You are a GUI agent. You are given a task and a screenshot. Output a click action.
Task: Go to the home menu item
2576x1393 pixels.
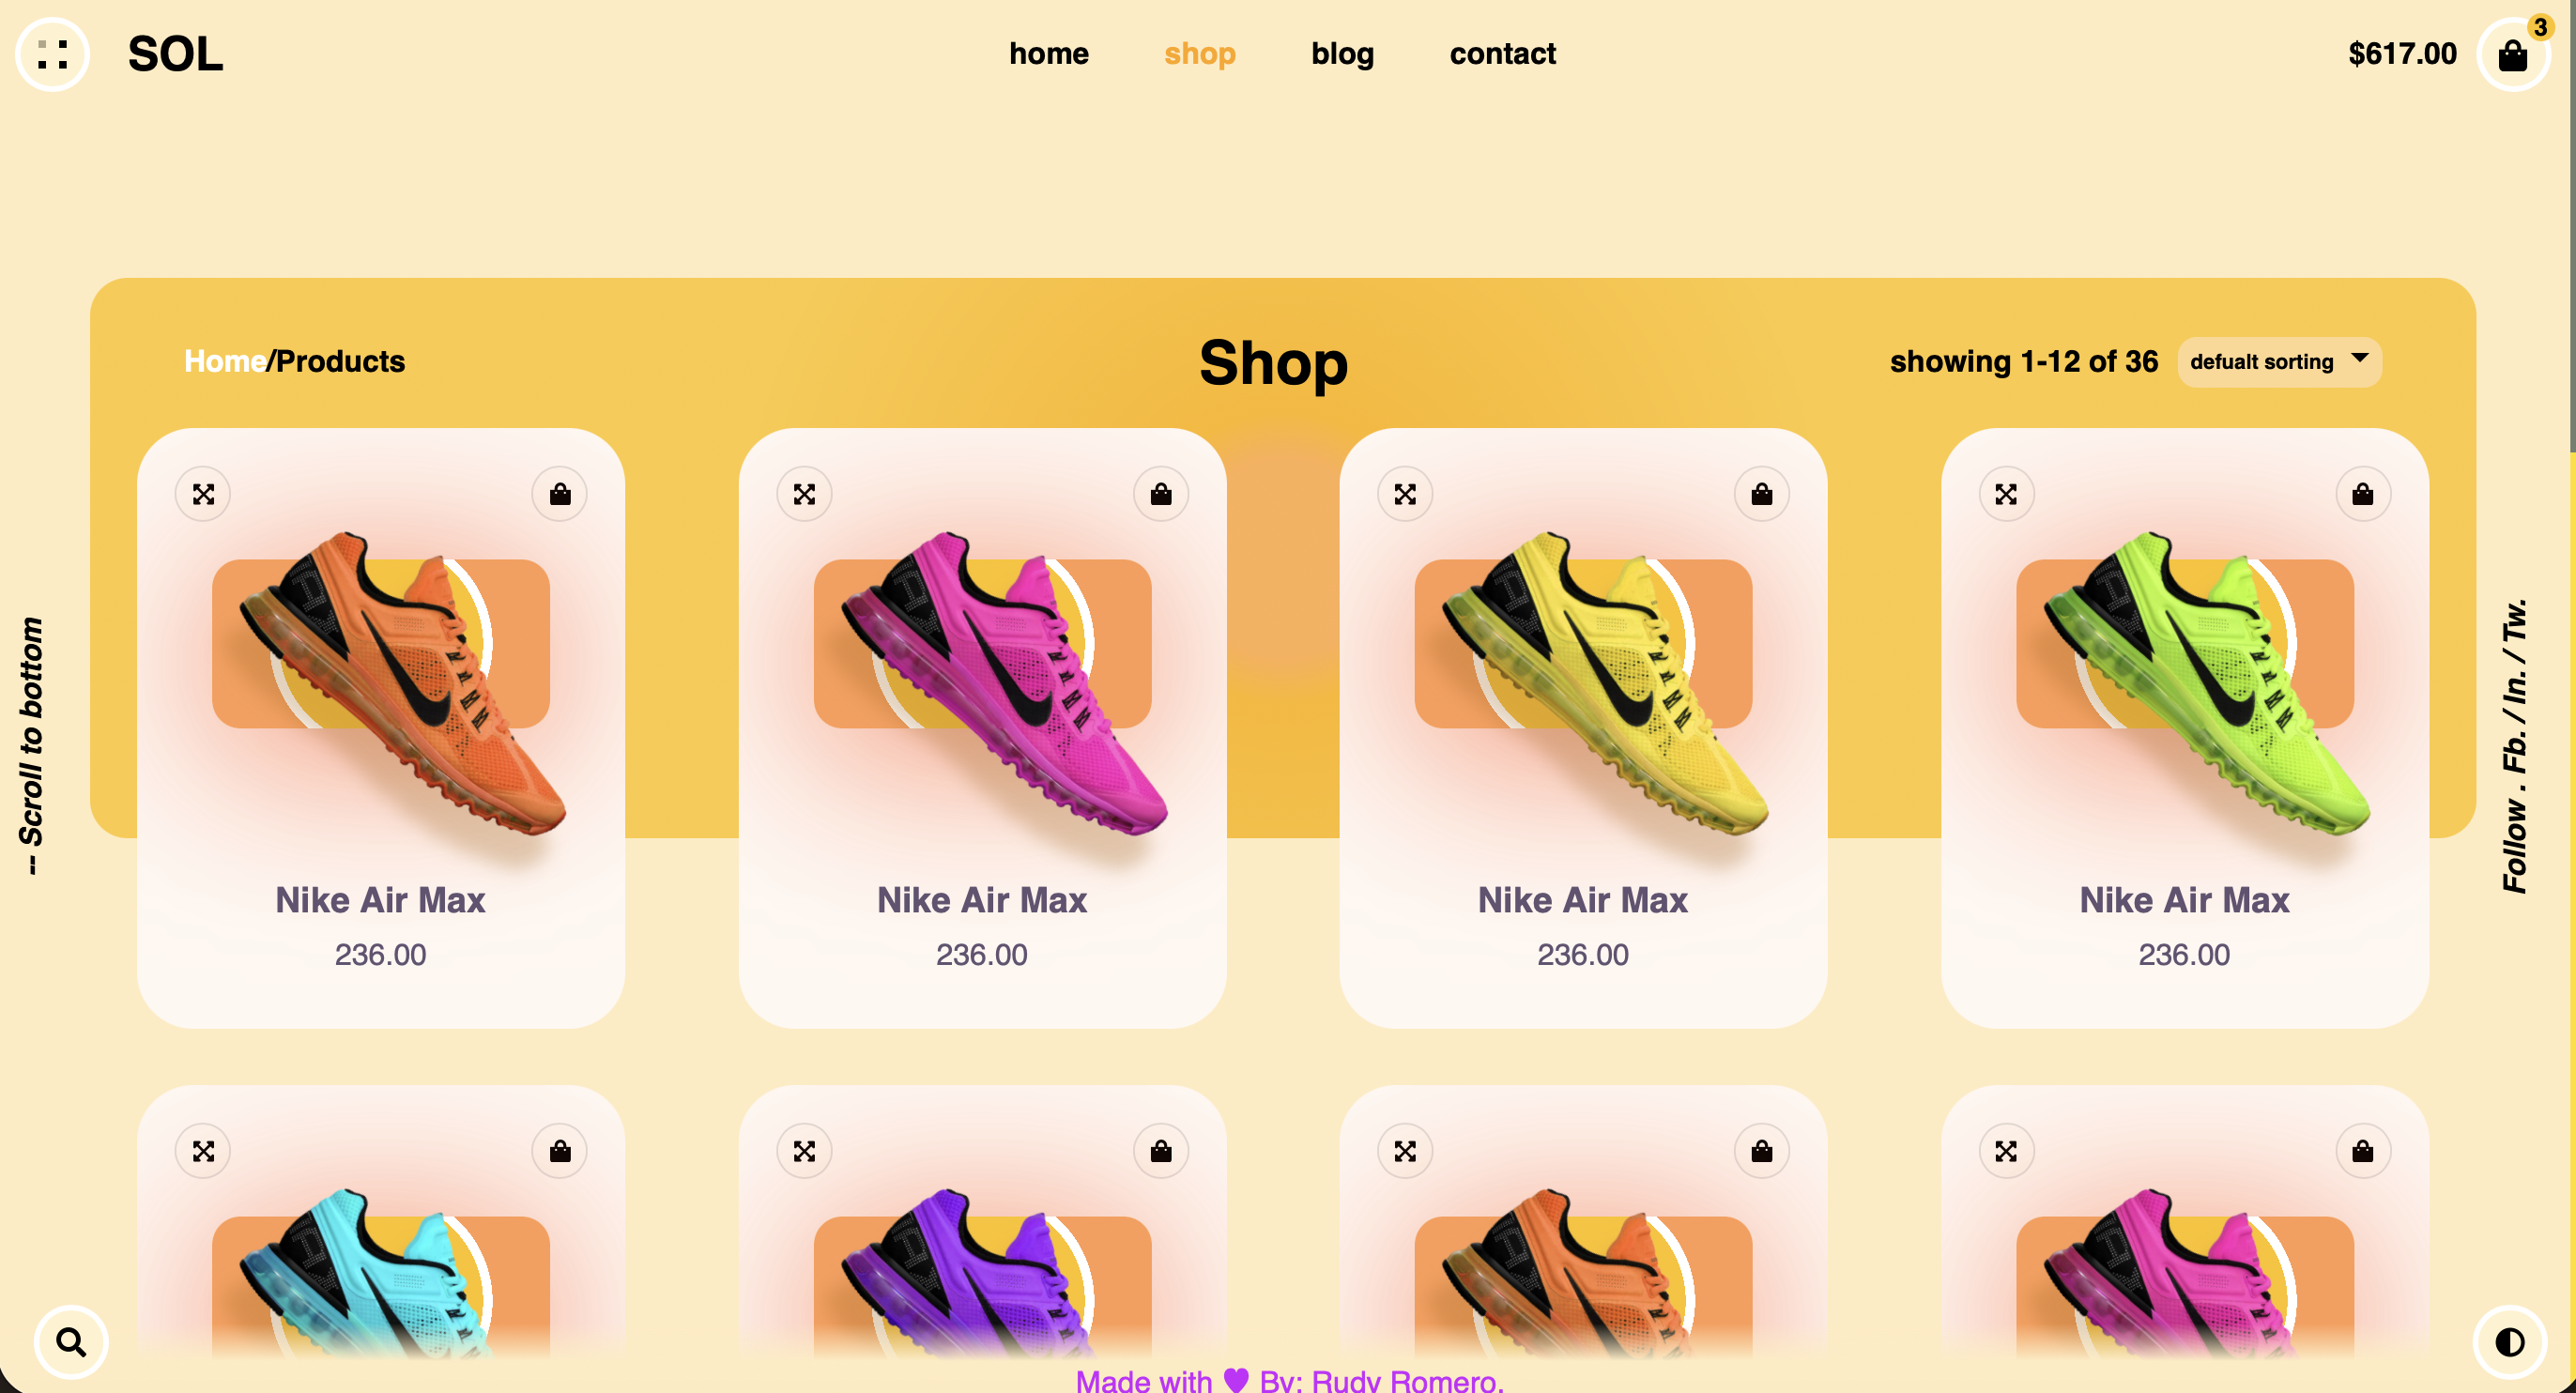point(1048,53)
